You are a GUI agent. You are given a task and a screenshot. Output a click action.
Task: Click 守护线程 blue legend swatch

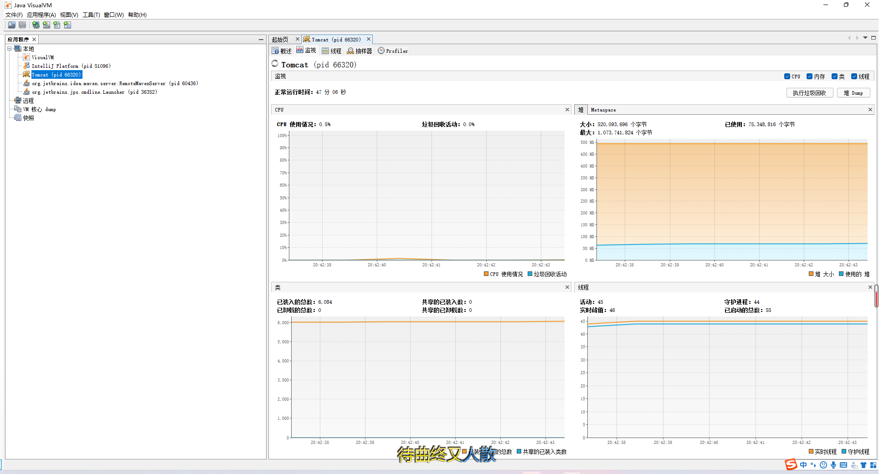pyautogui.click(x=844, y=452)
